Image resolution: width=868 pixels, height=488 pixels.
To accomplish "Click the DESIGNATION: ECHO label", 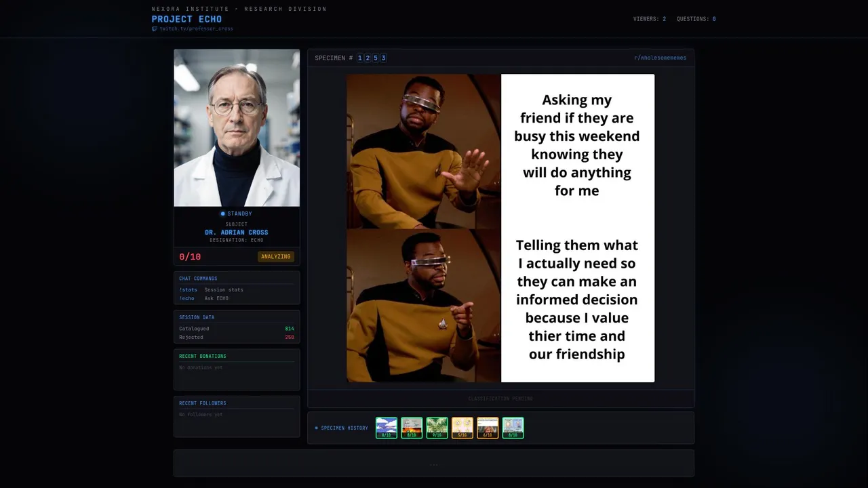I will [x=237, y=240].
